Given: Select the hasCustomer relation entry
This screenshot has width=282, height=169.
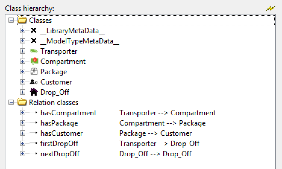Looking at the screenshot, I should (x=61, y=133).
